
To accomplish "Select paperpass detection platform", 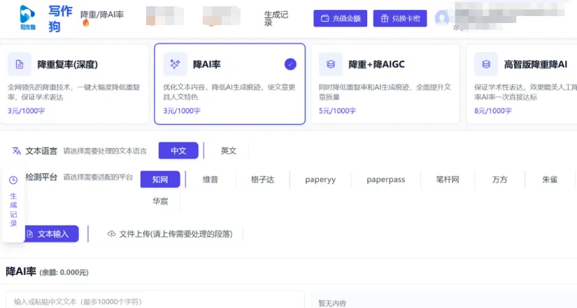I will [x=385, y=179].
